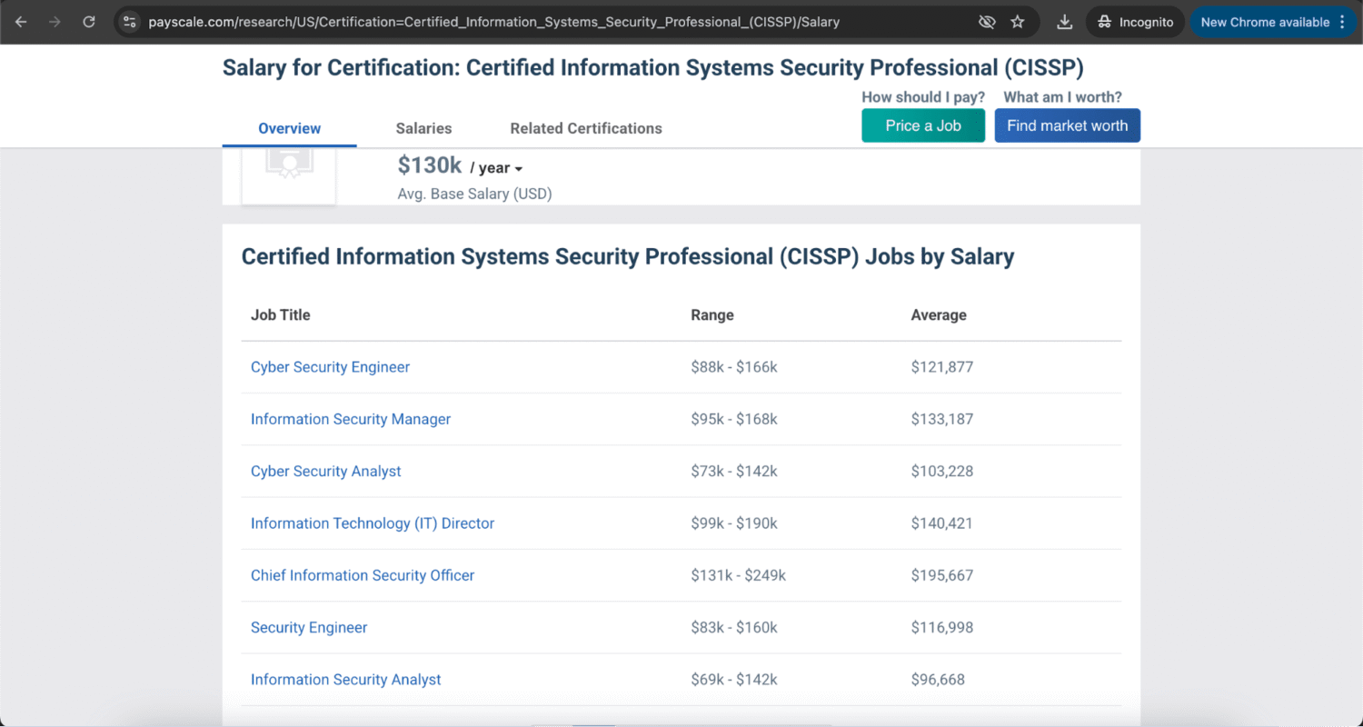Open Chrome's three-dot menu
The image size is (1363, 727).
tap(1342, 21)
